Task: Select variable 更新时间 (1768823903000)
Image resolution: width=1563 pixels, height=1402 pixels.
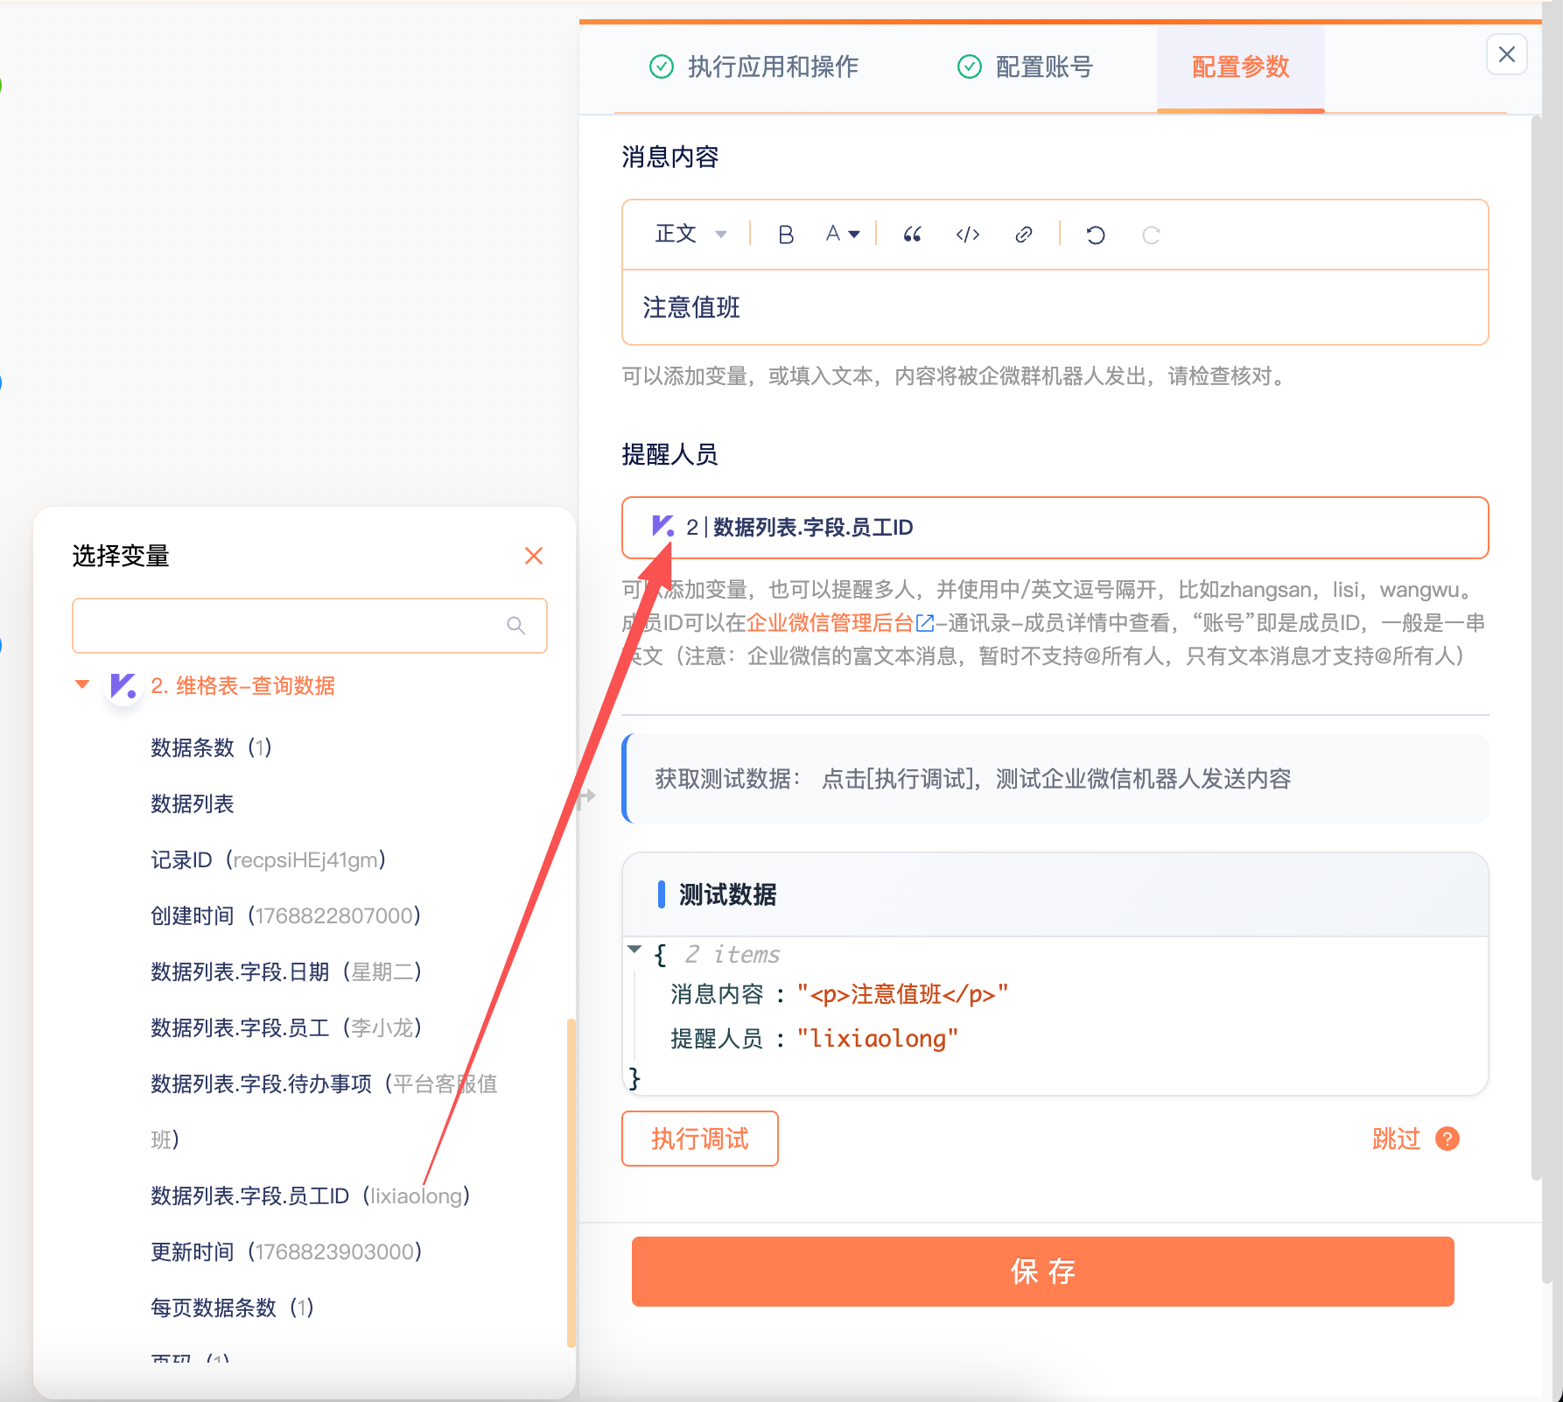Action: pyautogui.click(x=287, y=1251)
